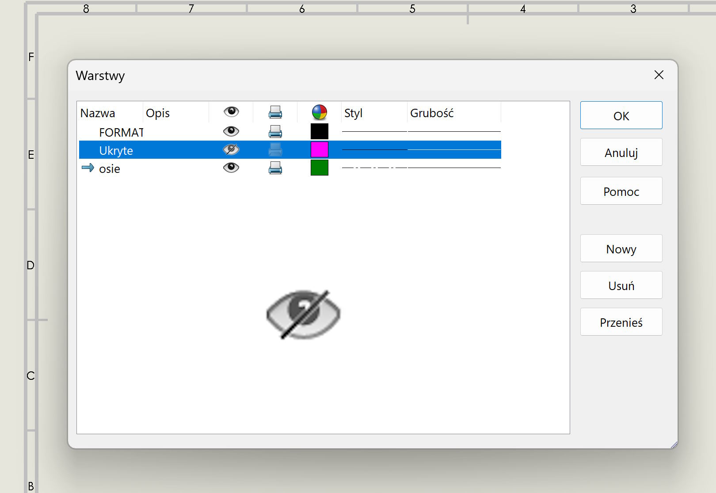Viewport: 716px width, 493px height.
Task: Open line style for FORMAT layer
Action: (374, 131)
